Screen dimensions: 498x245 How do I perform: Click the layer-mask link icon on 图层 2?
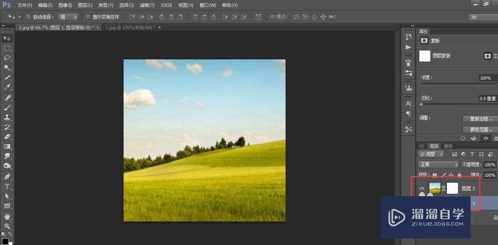[444, 188]
